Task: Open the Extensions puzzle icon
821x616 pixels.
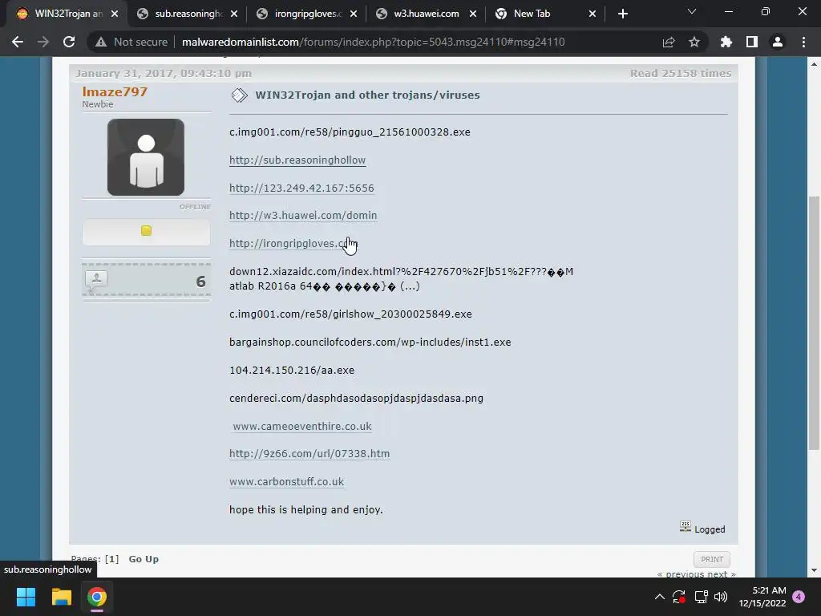Action: coord(726,42)
